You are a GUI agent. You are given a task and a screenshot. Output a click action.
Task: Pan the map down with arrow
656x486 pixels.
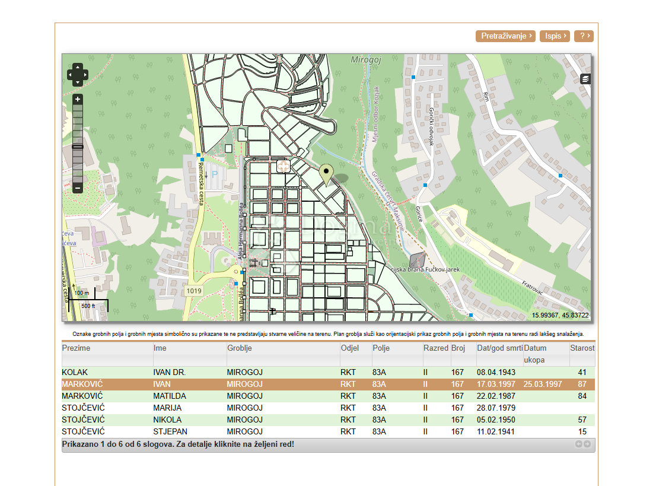[78, 82]
